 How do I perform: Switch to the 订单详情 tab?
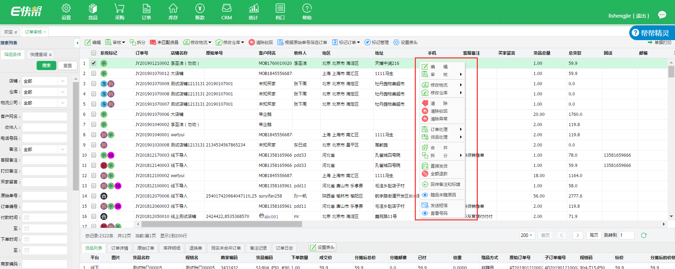point(120,248)
